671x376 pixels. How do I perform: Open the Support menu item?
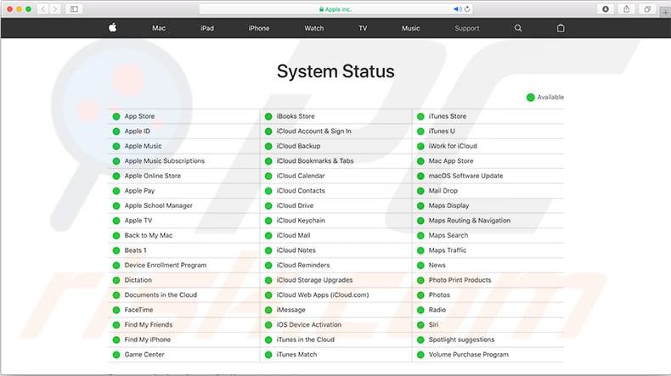(x=467, y=28)
